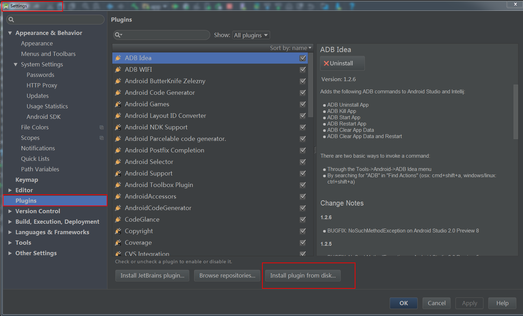This screenshot has width=523, height=316.
Task: Disable the Copyright plugin checkbox
Action: [303, 231]
